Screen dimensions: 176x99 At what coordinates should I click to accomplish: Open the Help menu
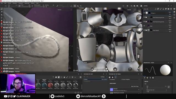pos(37,3)
